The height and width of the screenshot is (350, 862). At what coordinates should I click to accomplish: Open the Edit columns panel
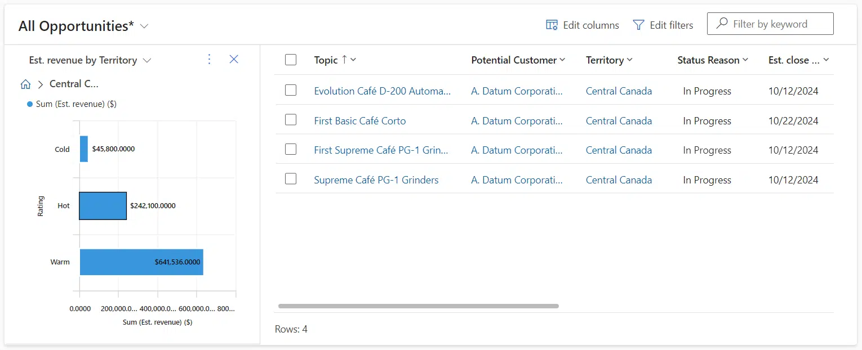pos(581,25)
